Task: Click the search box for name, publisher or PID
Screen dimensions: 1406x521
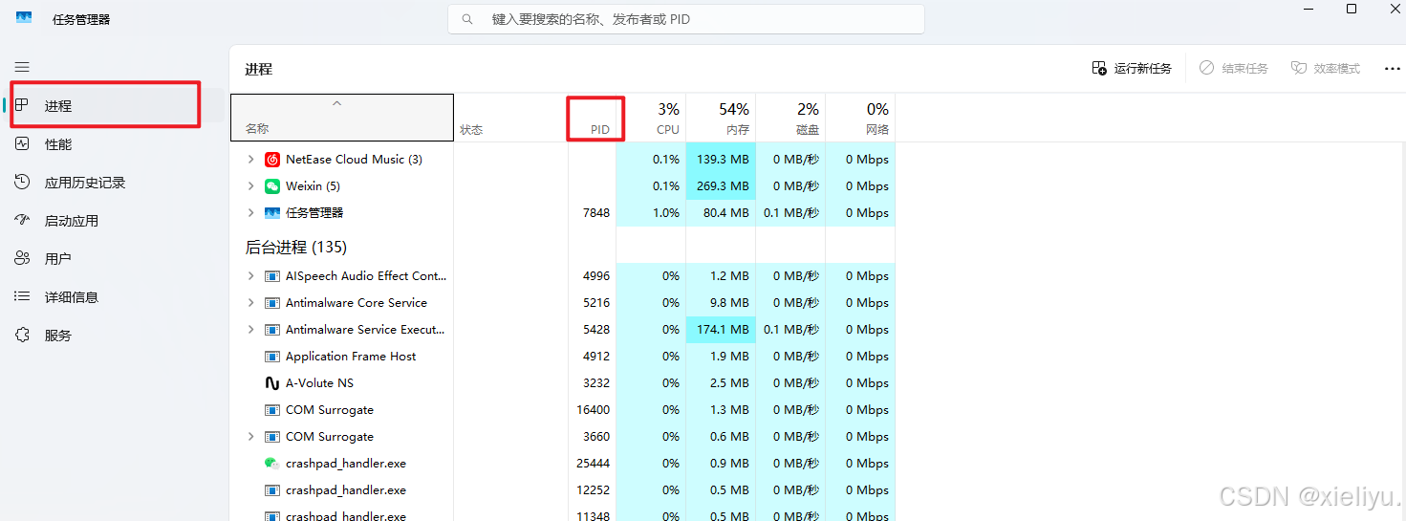Action: [686, 19]
